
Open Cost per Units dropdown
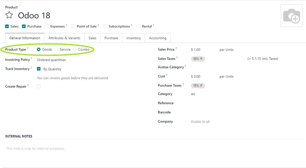[x=226, y=77]
